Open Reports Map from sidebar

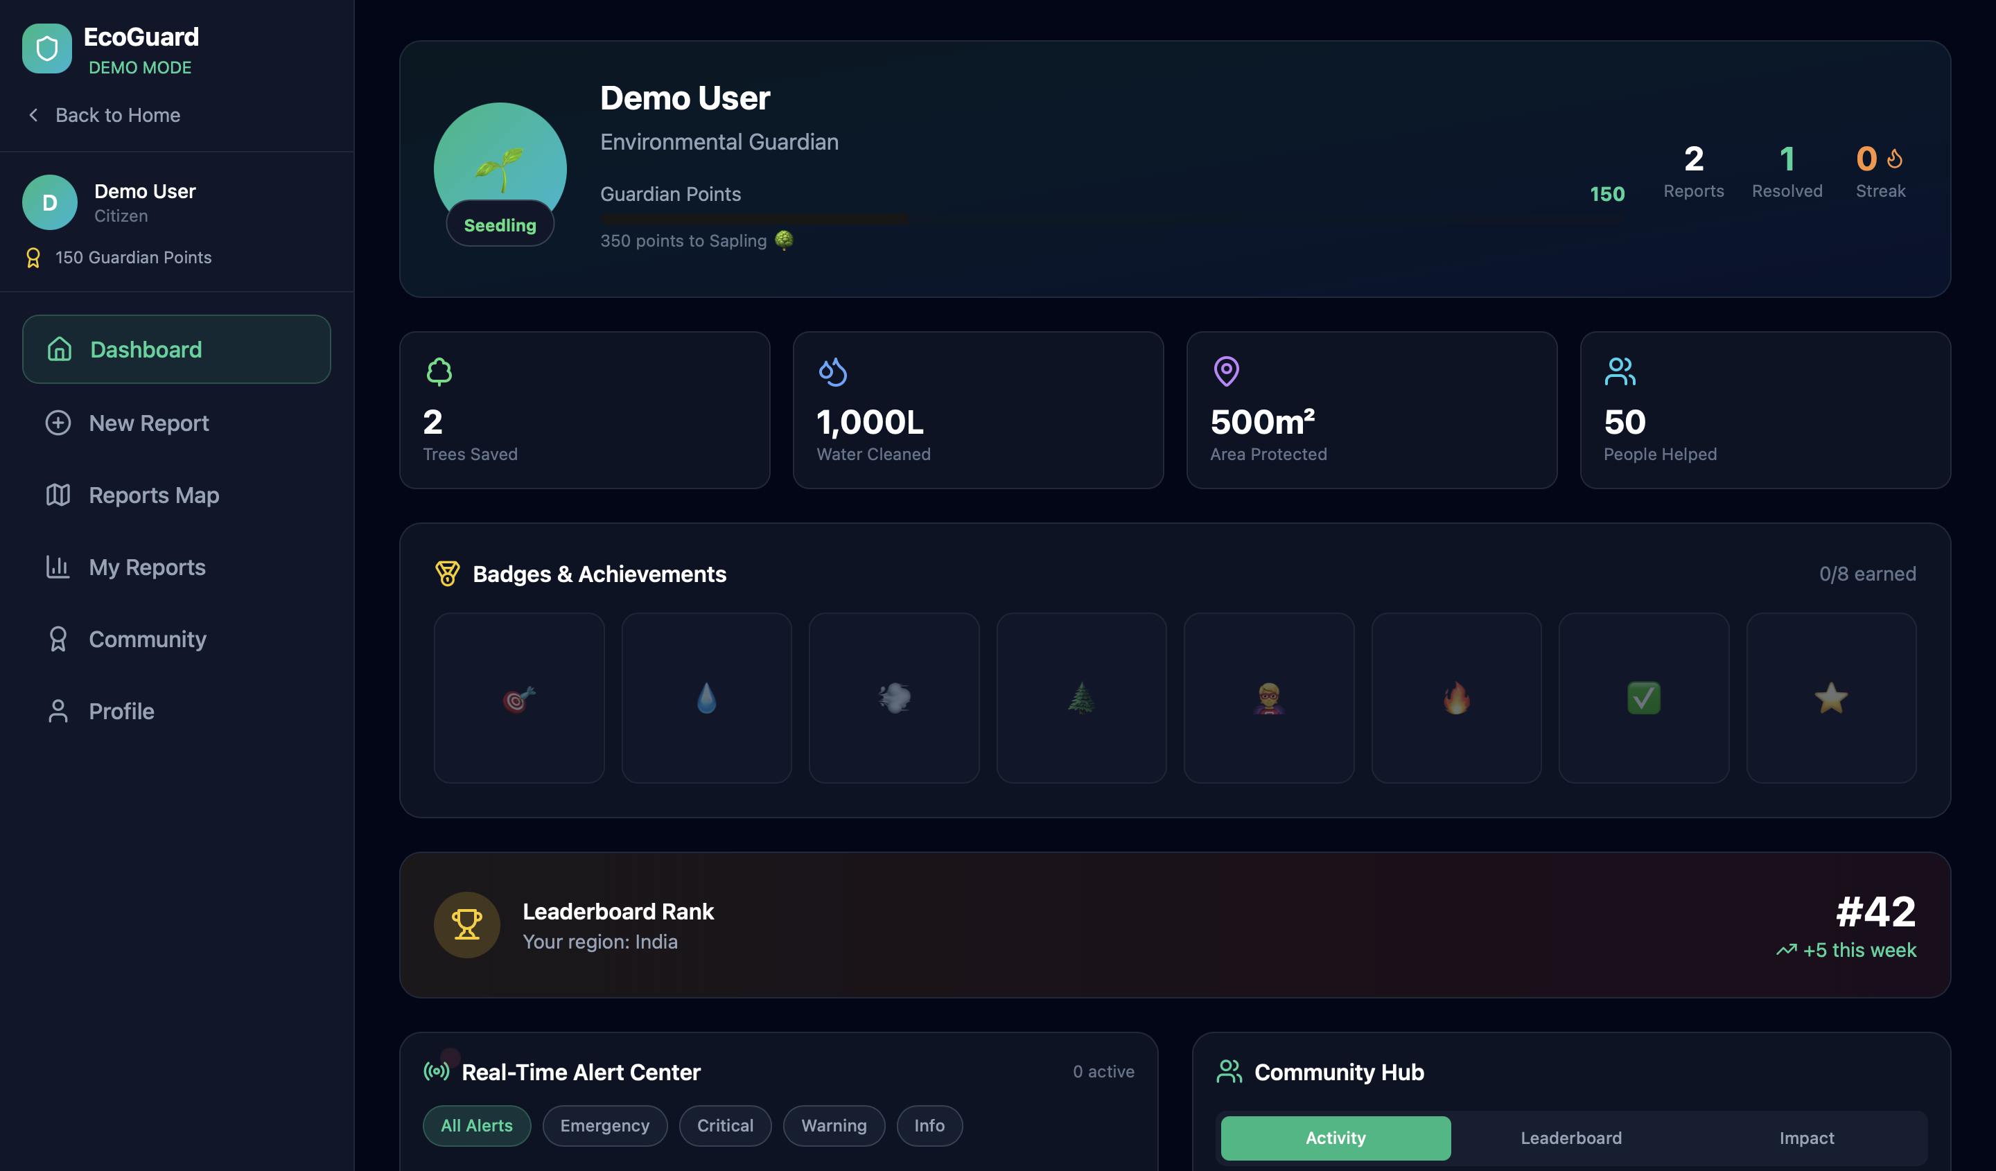click(153, 495)
